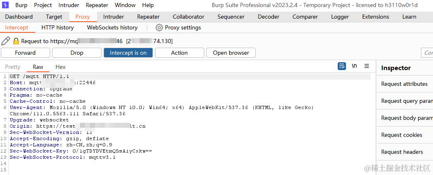Expand Request attributes in Inspector

click(x=405, y=84)
